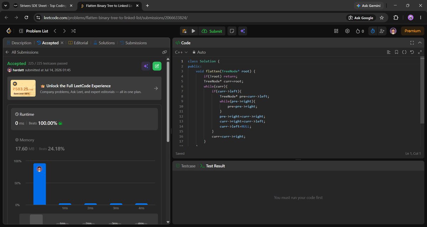Switch to the Solutions tab
The width and height of the screenshot is (427, 227).
pyautogui.click(x=104, y=43)
